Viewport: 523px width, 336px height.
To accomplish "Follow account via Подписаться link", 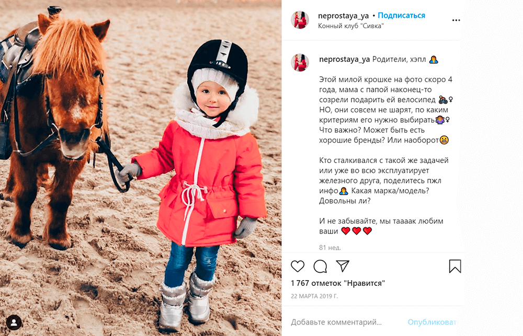I will 401,15.
